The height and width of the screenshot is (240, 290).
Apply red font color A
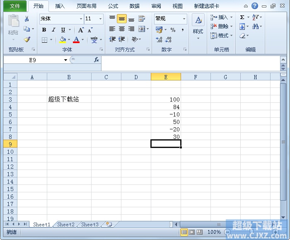76,40
